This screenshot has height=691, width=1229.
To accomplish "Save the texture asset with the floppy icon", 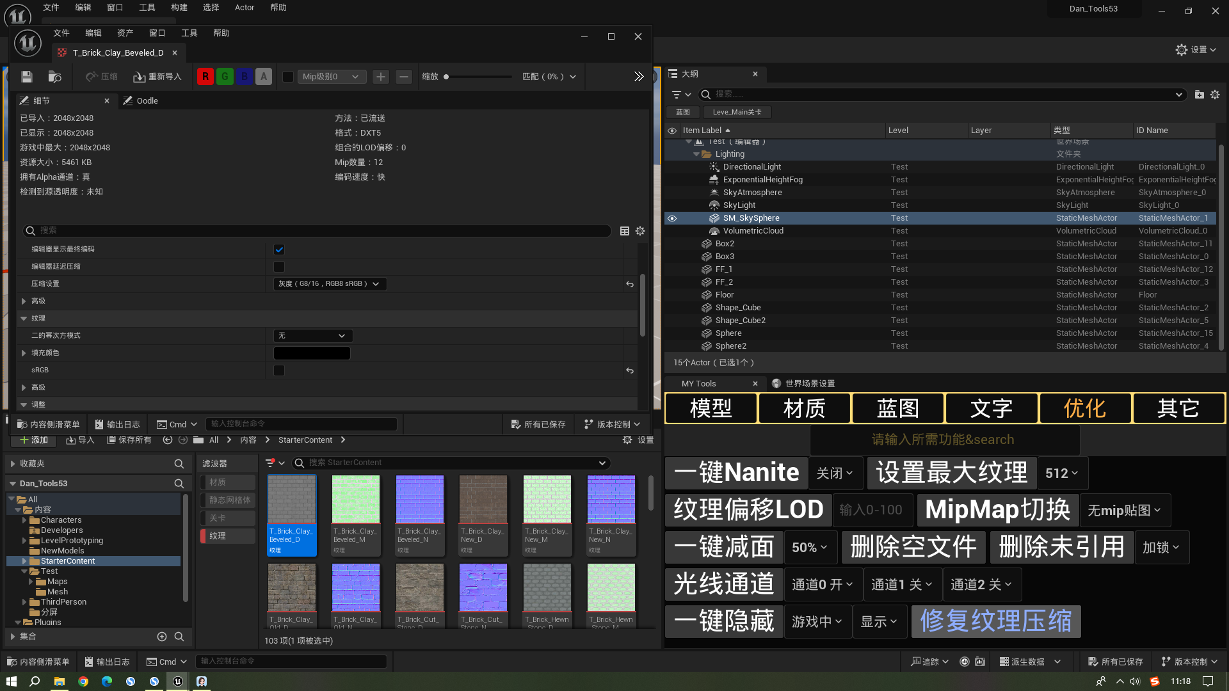I will pos(26,77).
